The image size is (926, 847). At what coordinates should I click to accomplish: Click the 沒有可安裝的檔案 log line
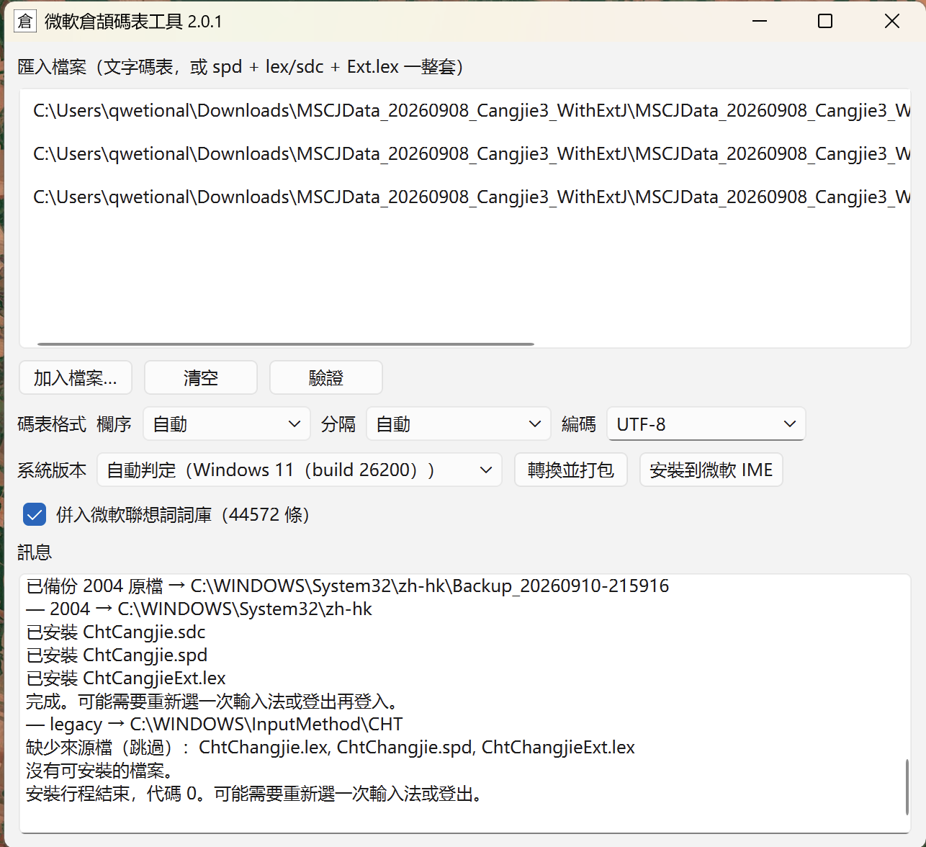coord(99,770)
